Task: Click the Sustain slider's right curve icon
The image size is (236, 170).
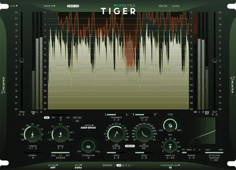Action: [x=155, y=115]
